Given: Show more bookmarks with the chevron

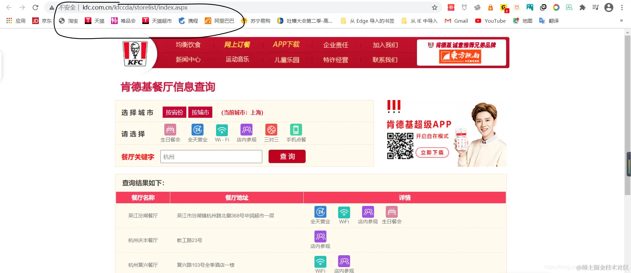Looking at the screenshot, I should pyautogui.click(x=621, y=20).
